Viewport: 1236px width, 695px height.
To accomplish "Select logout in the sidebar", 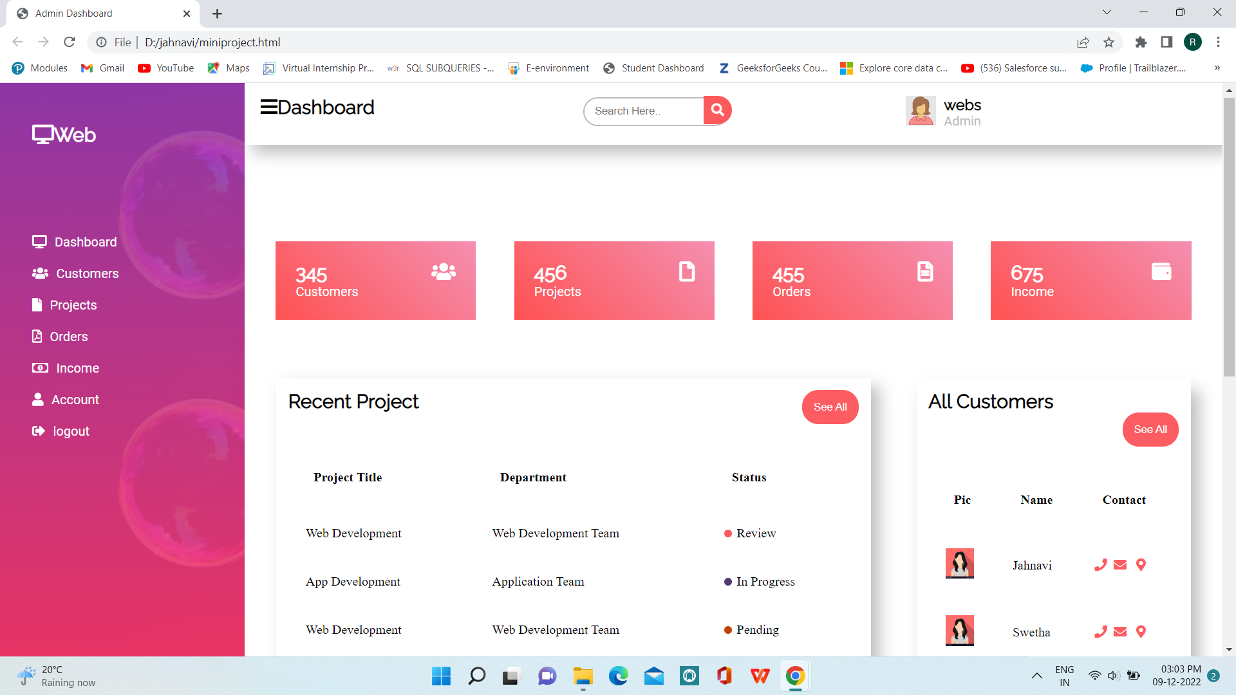I will click(x=71, y=431).
